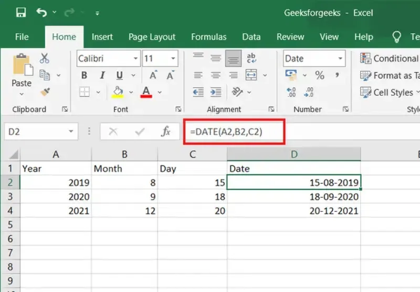Click the Tell me lightbulb icon

point(396,37)
